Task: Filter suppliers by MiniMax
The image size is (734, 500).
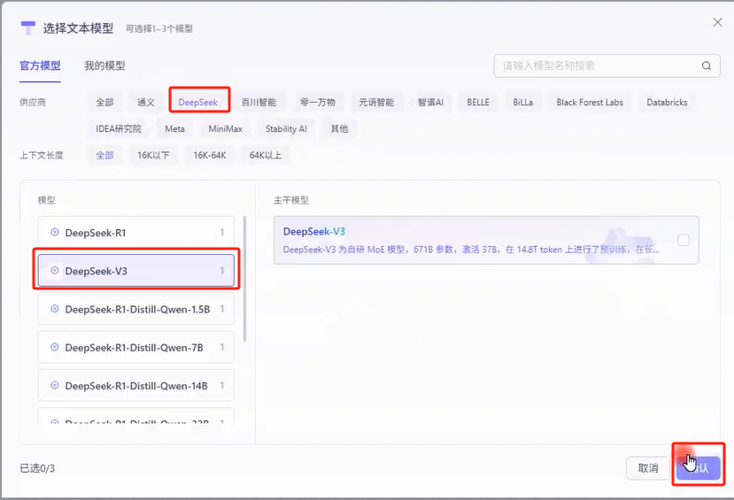Action: pyautogui.click(x=226, y=128)
